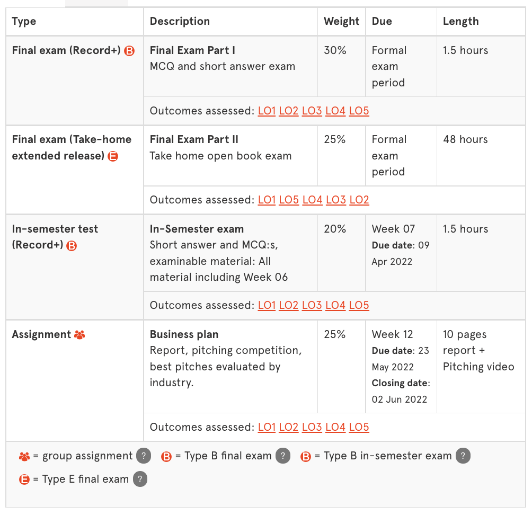Open LO3 link under In-Semester exam
This screenshot has width=532, height=515.
312,306
